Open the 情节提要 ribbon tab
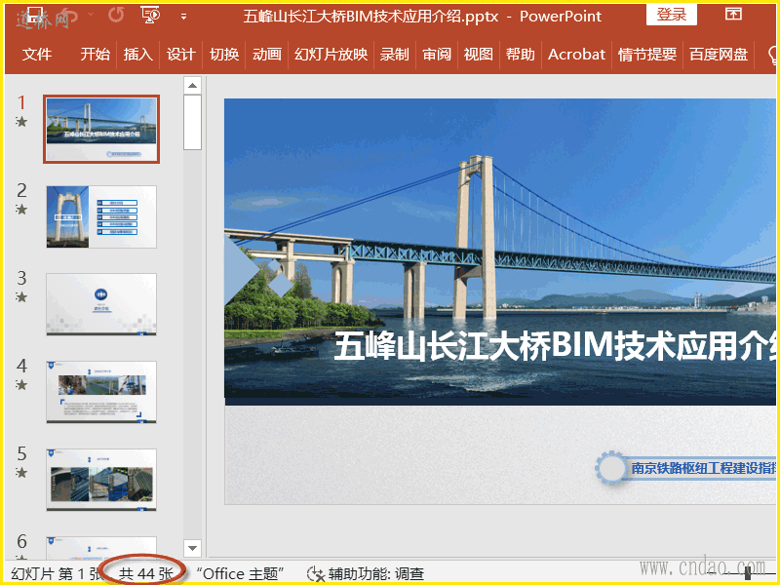 (647, 54)
